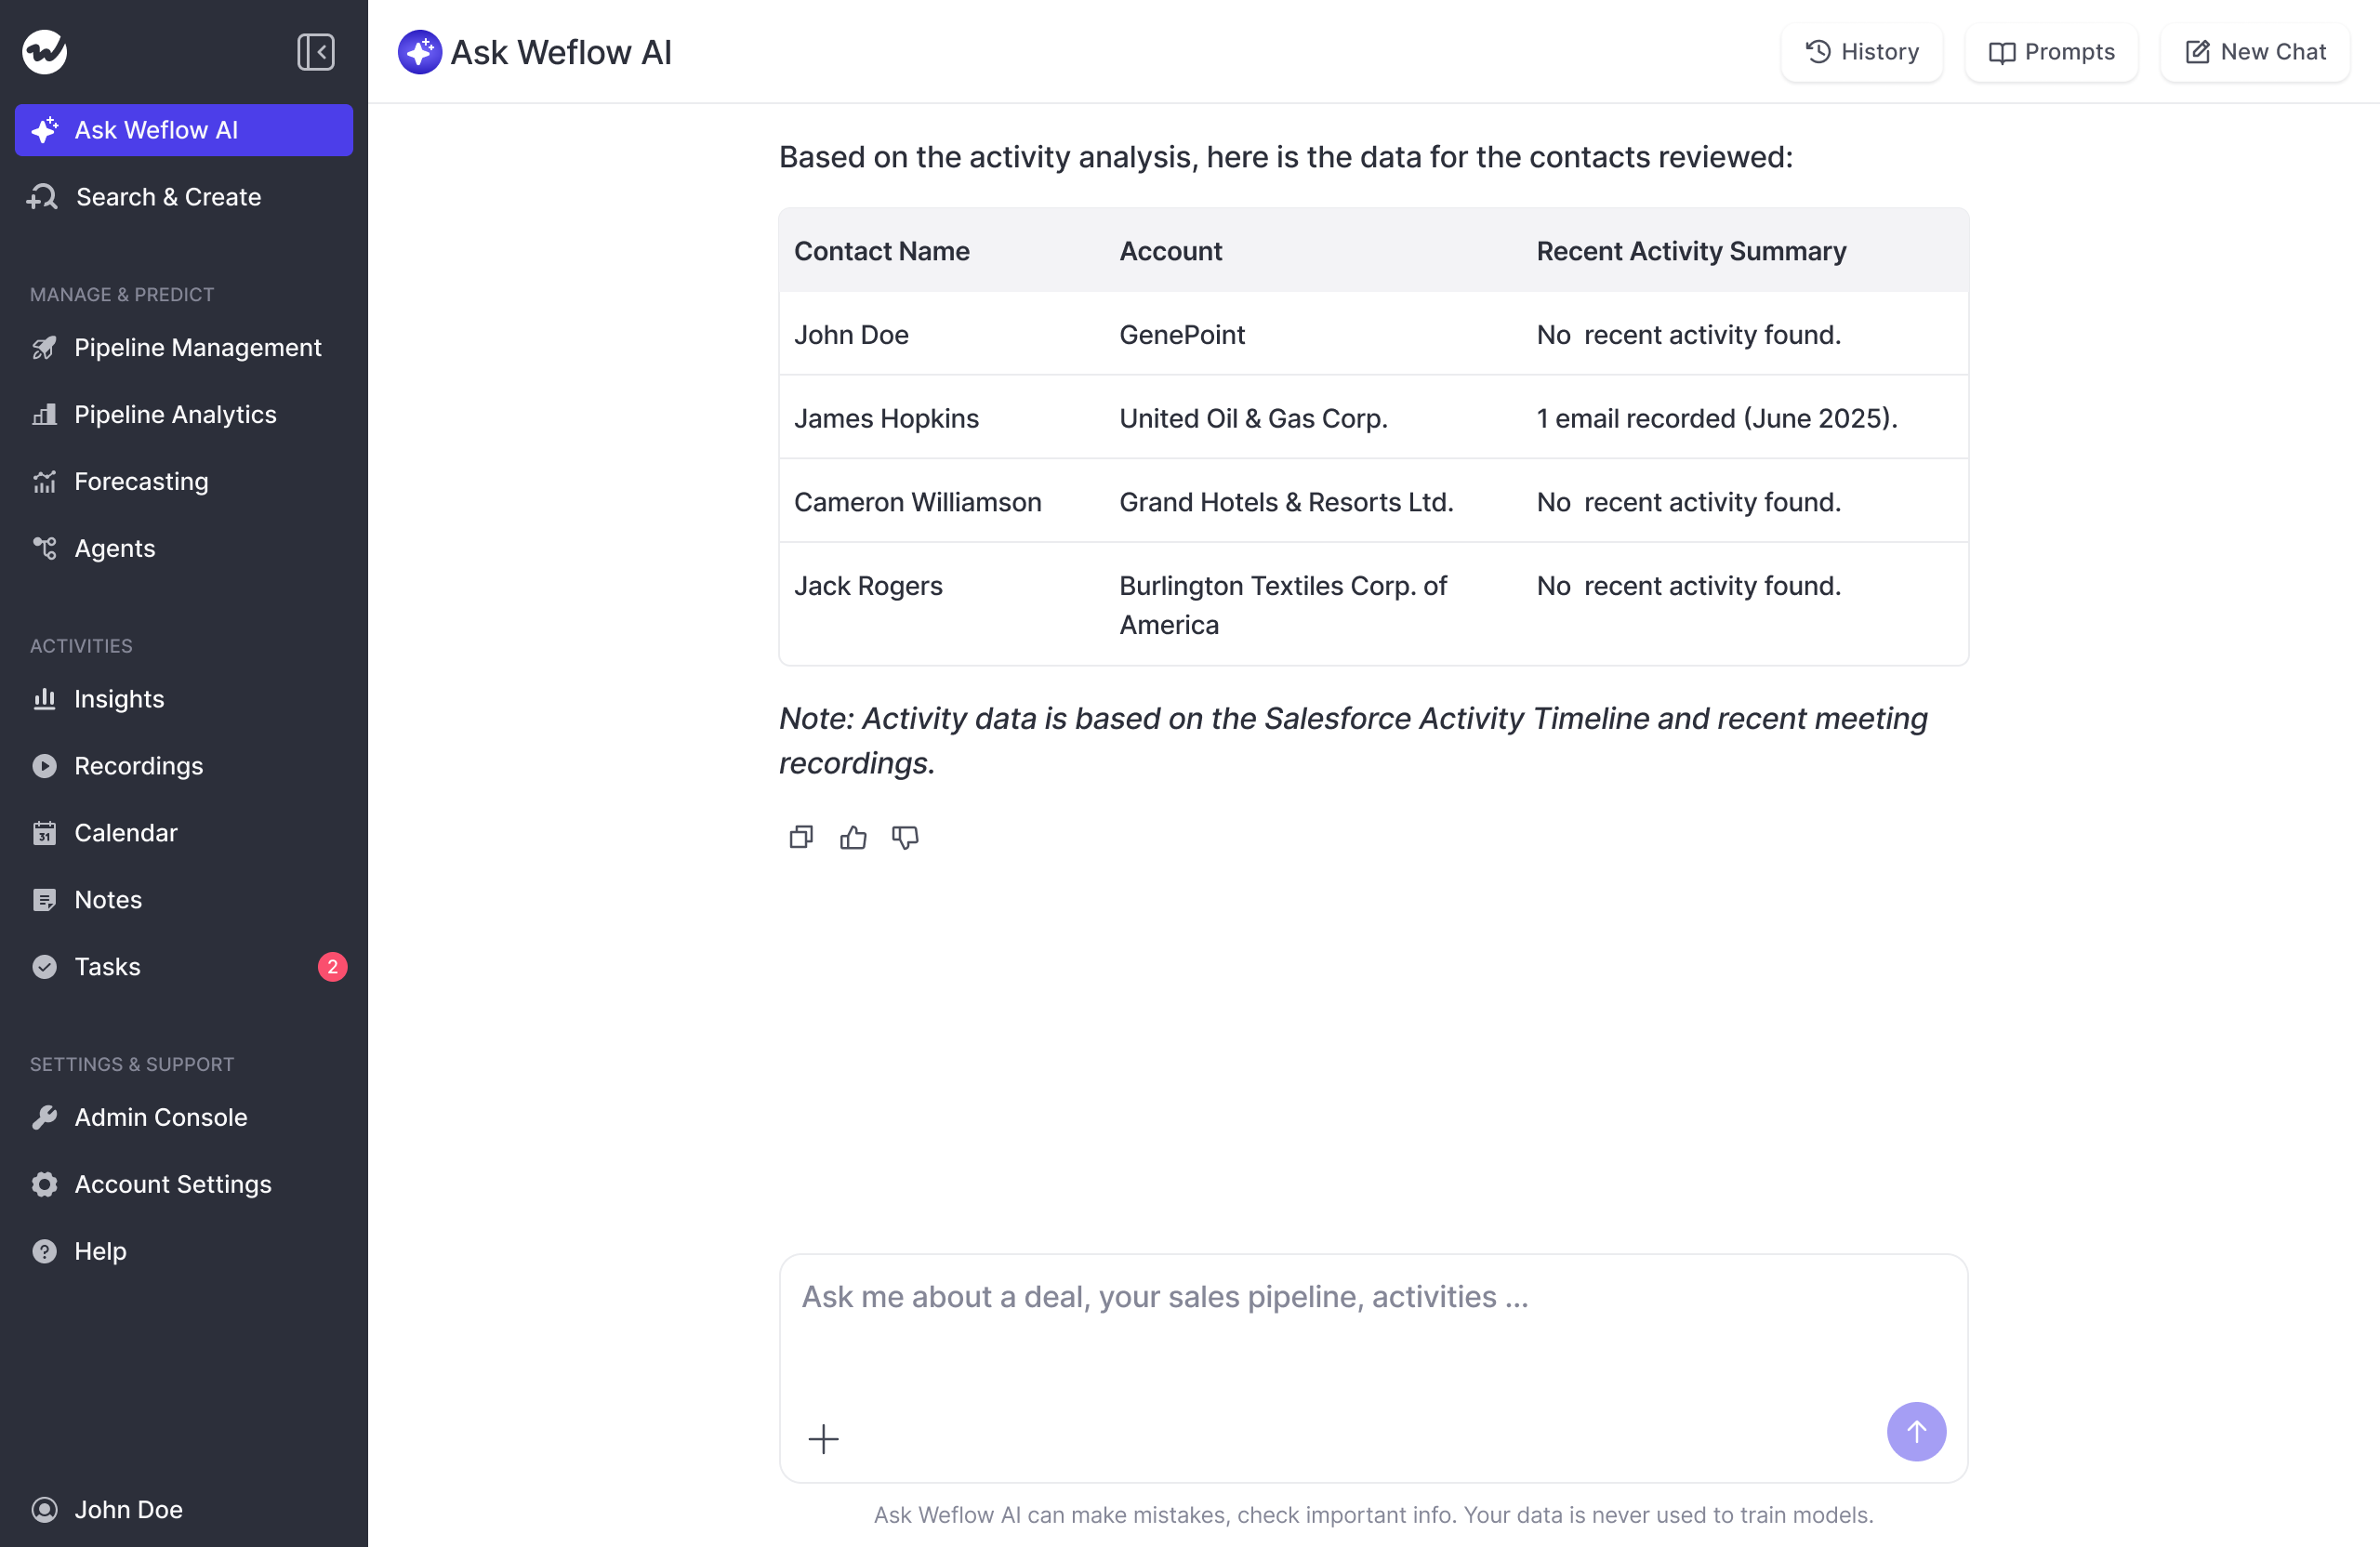Screen dimensions: 2380x1547
Task: Click the History clock icon
Action: point(1818,52)
